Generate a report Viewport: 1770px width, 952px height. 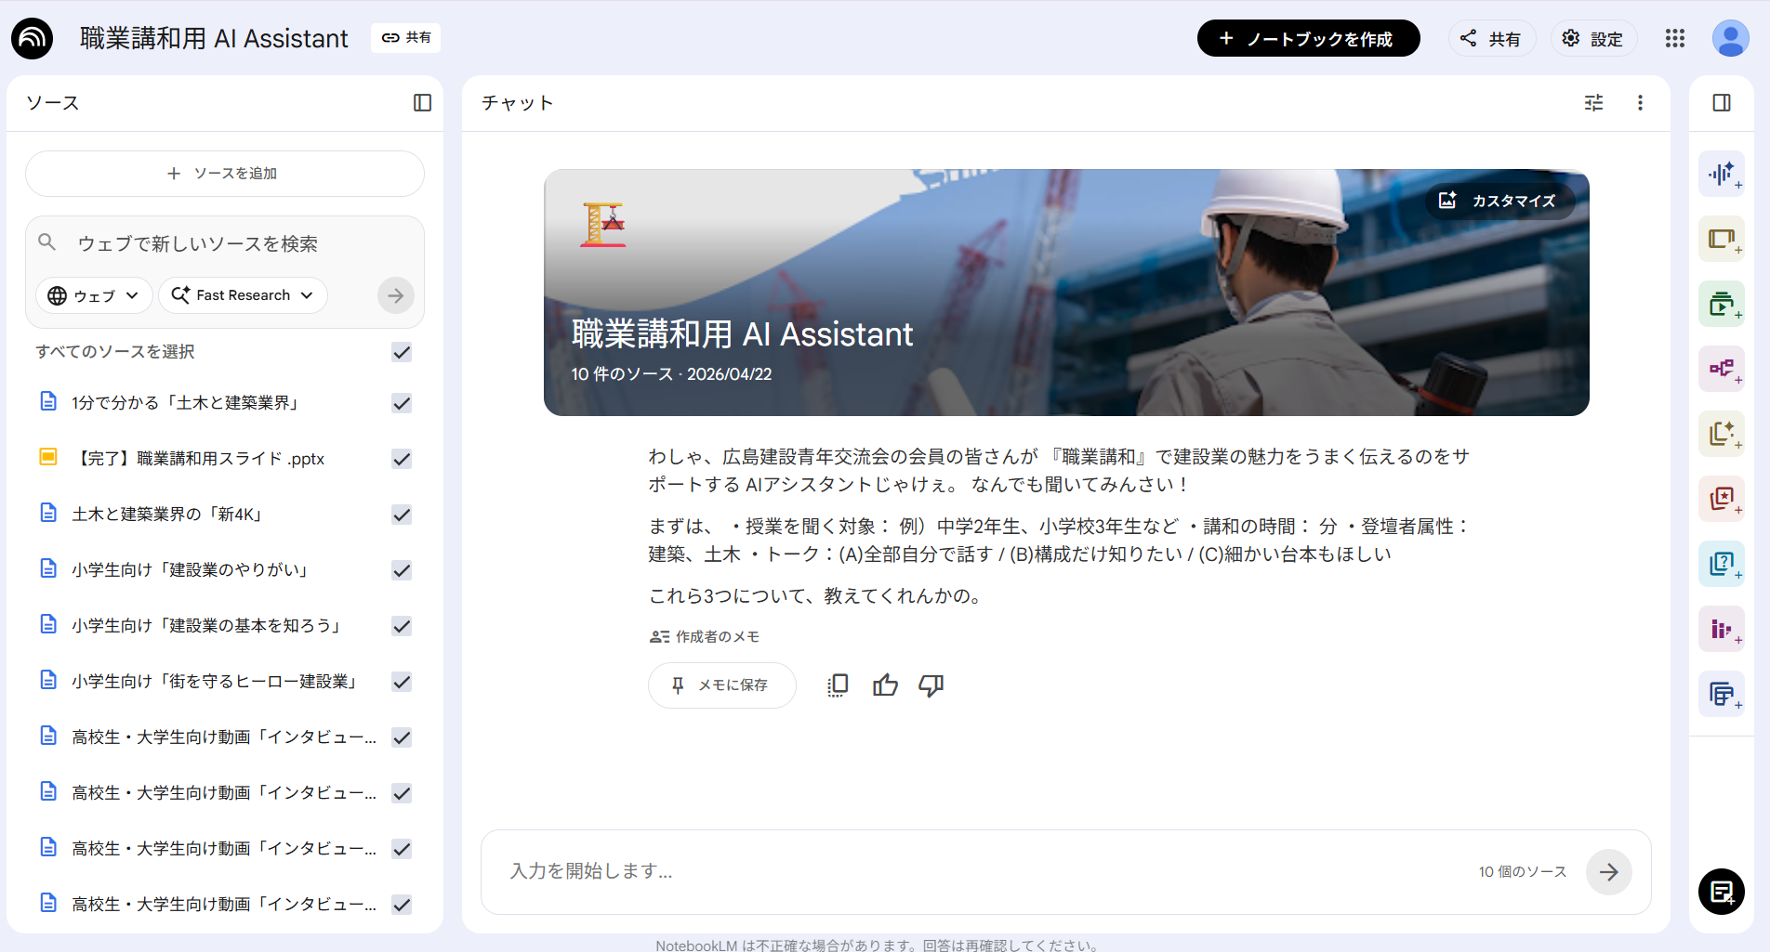coord(1722,434)
